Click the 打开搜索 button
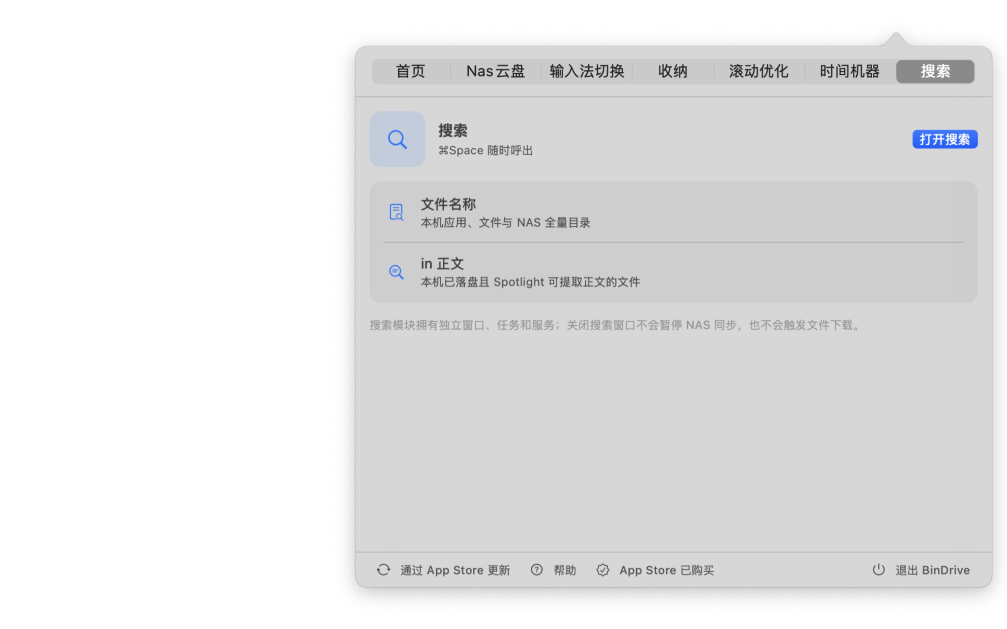1007x629 pixels. tap(944, 139)
